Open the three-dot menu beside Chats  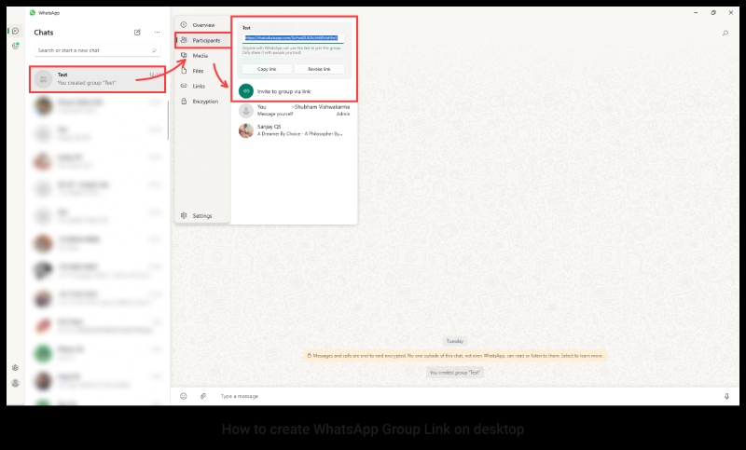pyautogui.click(x=157, y=33)
